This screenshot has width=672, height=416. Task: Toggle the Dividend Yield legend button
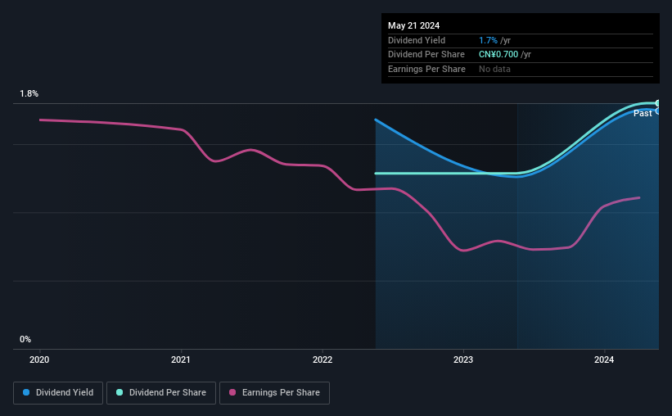[x=58, y=393]
